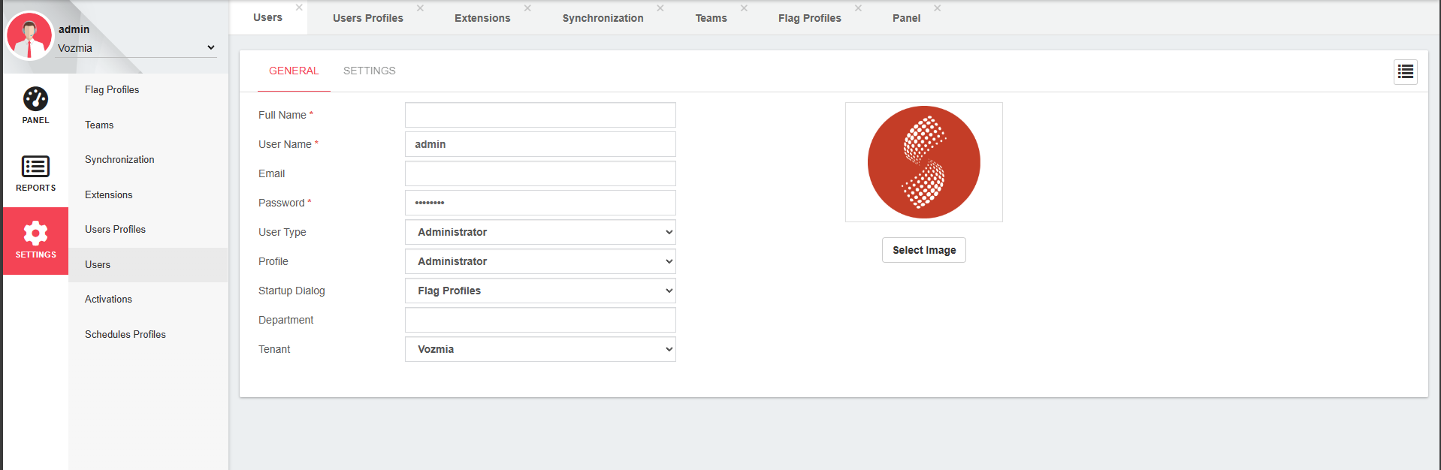Click the admin user avatar
The image size is (1441, 470).
(29, 36)
